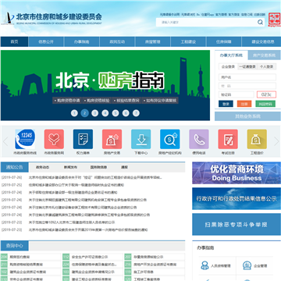Open the pink heart-in-hands service icon
The image size is (281, 281).
click(54, 139)
